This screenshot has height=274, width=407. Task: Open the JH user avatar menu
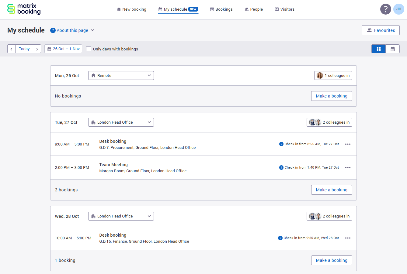[399, 9]
